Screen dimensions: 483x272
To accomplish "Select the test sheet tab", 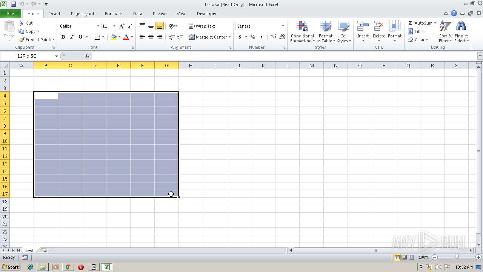I will tap(29, 250).
